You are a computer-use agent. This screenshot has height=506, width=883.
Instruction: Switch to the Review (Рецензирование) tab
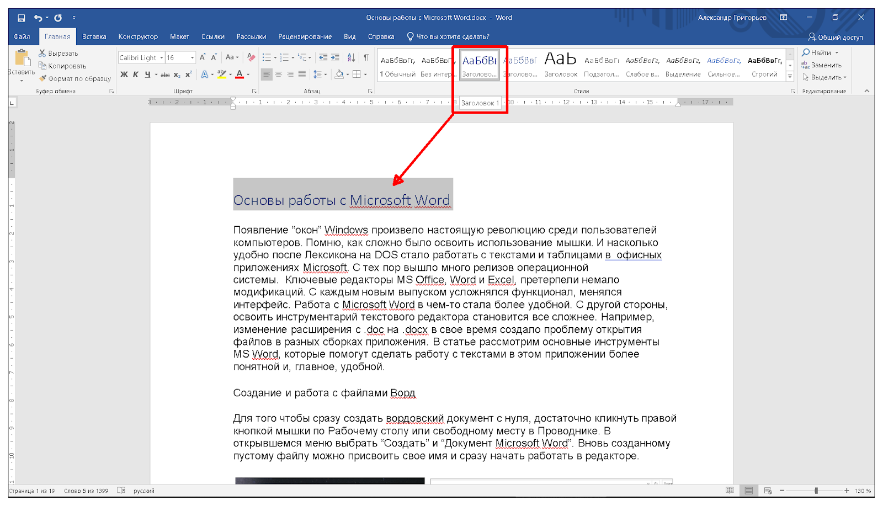[305, 37]
